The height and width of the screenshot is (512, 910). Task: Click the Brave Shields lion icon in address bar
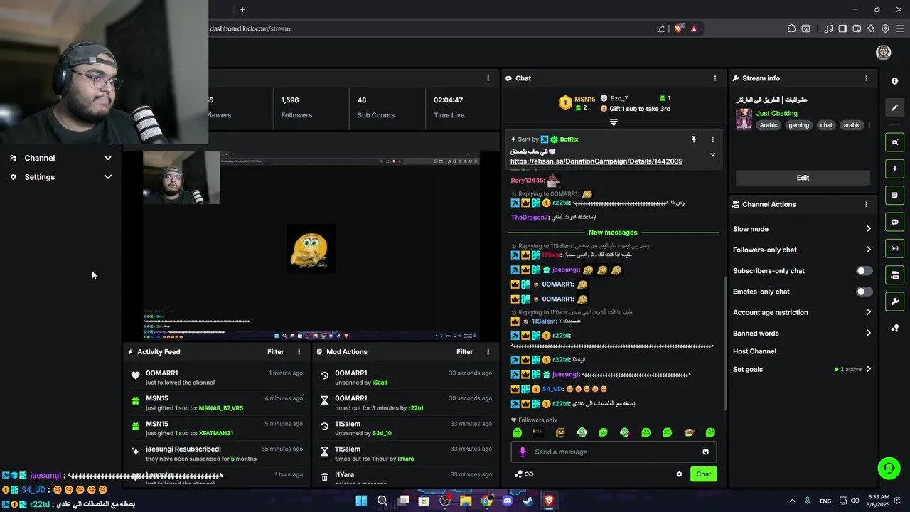(678, 28)
